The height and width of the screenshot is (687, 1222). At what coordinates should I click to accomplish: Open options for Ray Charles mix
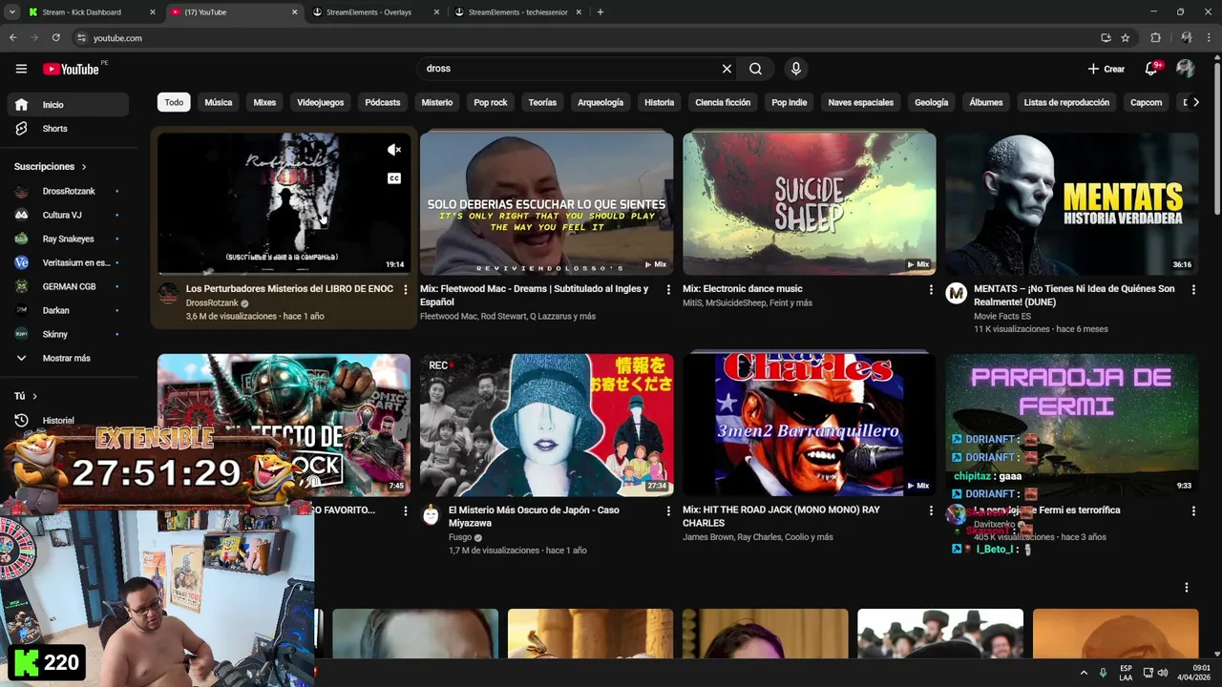click(x=931, y=510)
